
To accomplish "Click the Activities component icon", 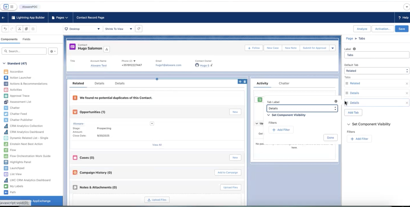I will coord(6,90).
